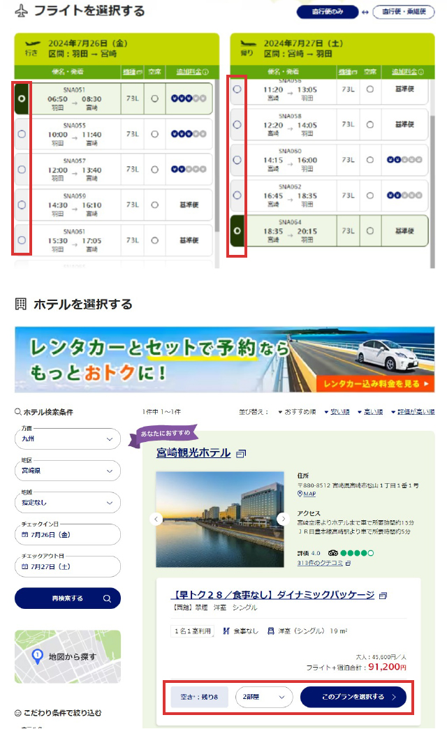Click calendar icon in check-in field

pos(24,535)
